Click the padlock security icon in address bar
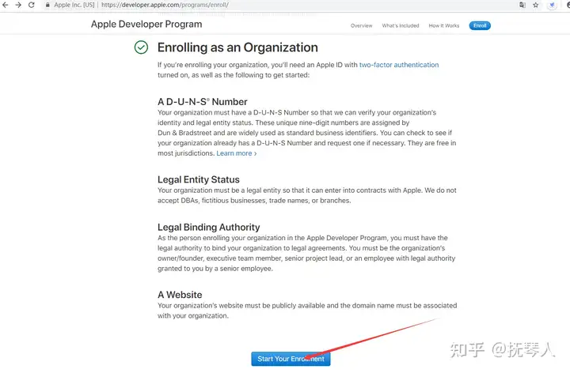 [x=47, y=5]
